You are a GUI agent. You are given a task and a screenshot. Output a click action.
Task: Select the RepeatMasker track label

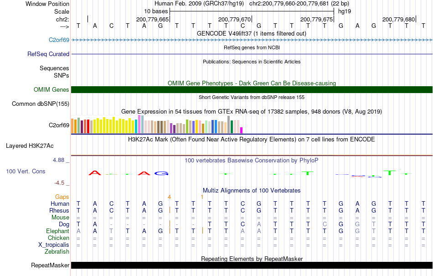coord(50,265)
